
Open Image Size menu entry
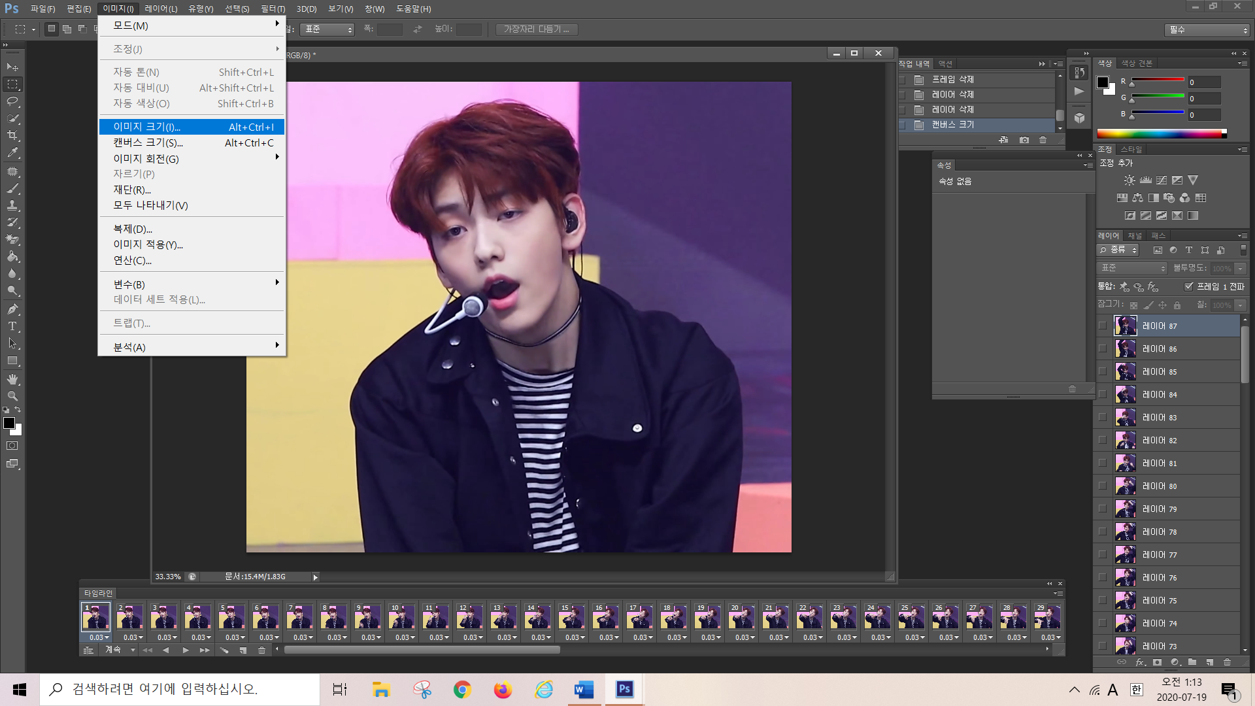[146, 127]
